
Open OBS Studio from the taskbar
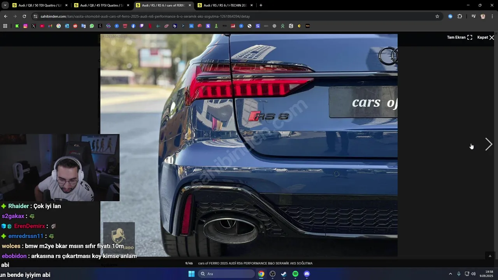[x=273, y=274]
